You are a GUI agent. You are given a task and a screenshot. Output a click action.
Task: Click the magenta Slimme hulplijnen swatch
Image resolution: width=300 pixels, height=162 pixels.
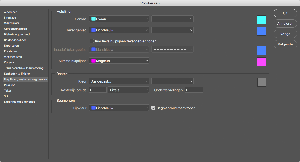[261, 62]
